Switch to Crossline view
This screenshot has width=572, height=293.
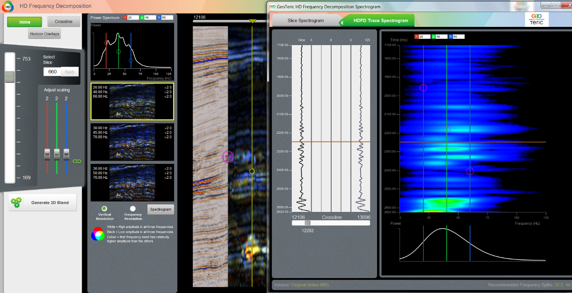tap(63, 22)
